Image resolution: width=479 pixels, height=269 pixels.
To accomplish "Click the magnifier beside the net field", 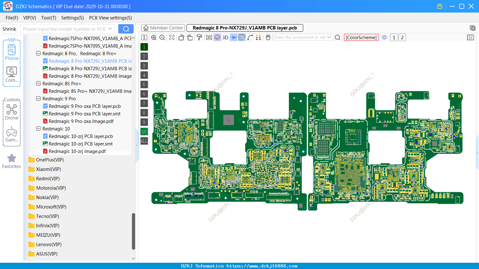I will click(338, 37).
